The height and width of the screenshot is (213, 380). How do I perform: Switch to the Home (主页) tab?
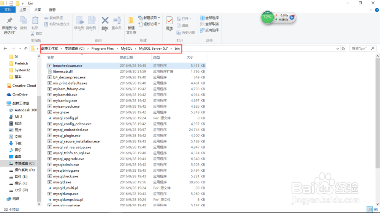[23, 10]
